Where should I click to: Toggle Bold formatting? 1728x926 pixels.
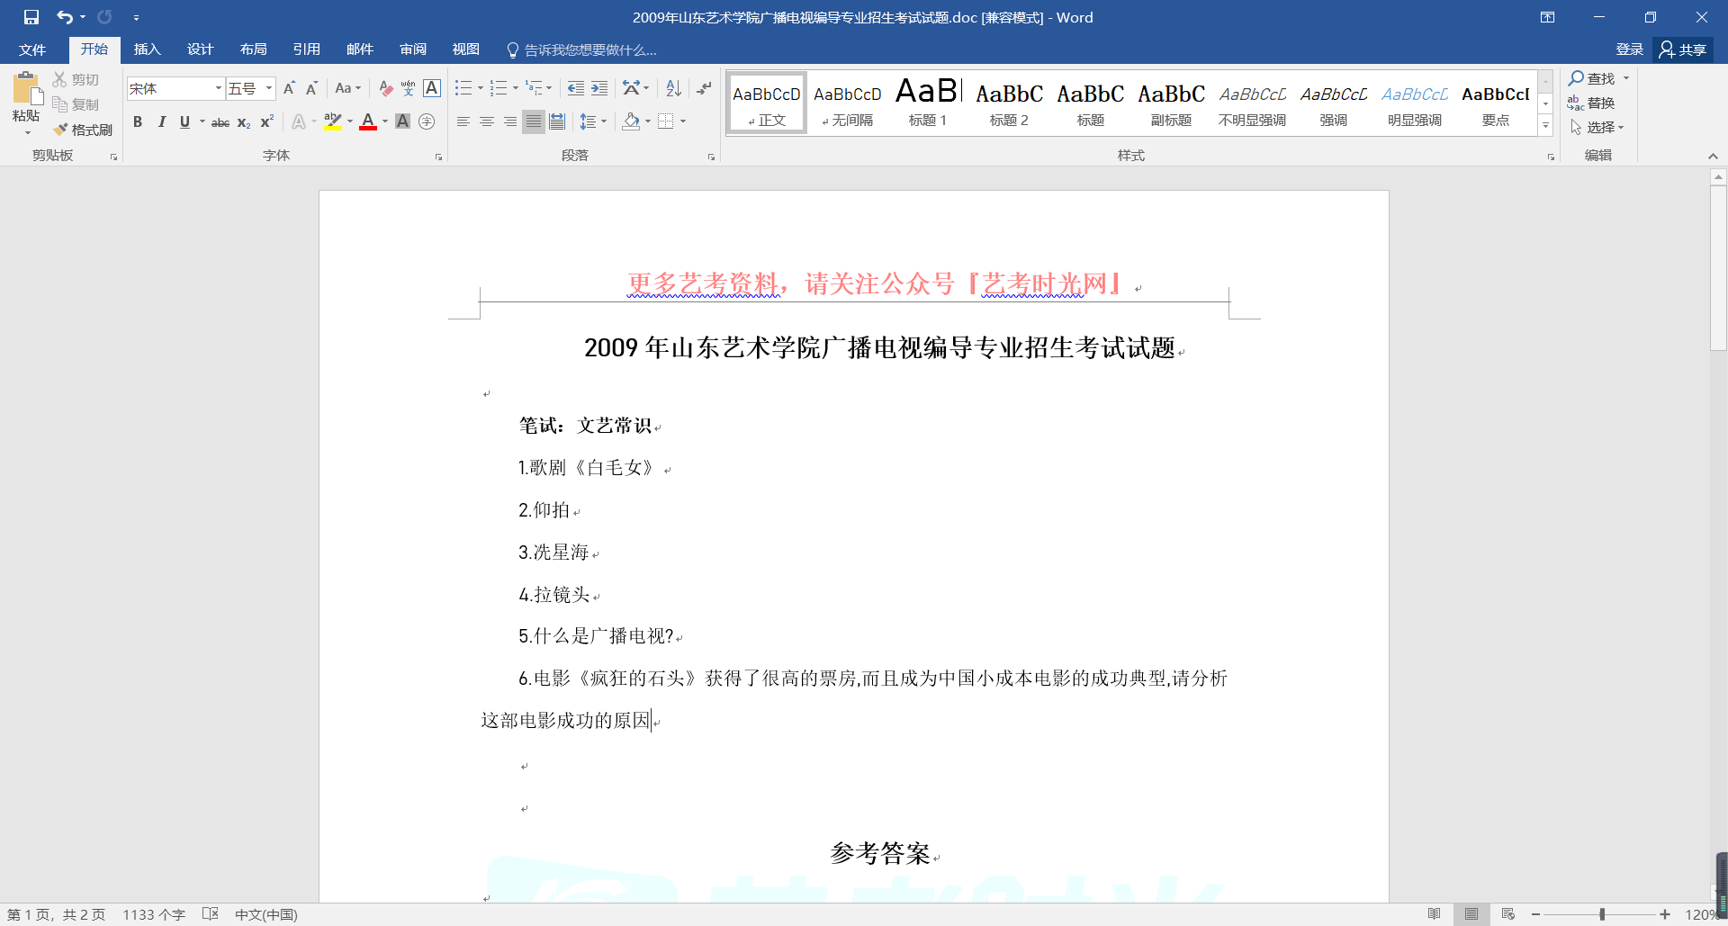[138, 122]
